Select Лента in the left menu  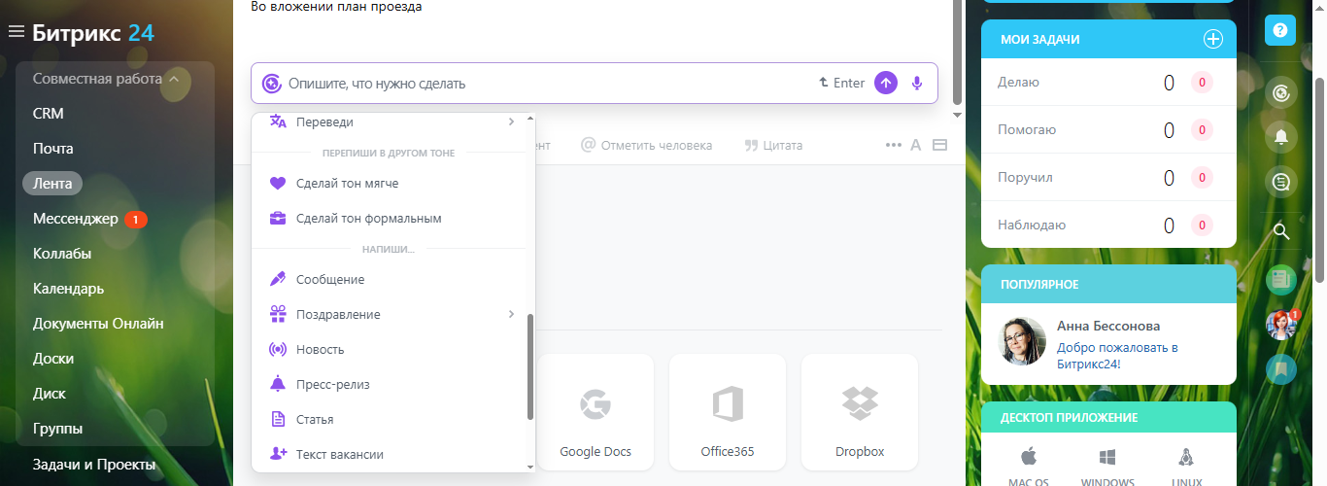[52, 183]
